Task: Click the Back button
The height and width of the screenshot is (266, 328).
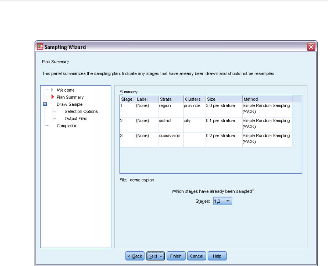Action: pyautogui.click(x=135, y=256)
